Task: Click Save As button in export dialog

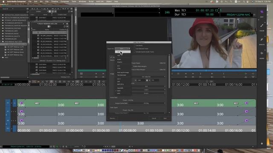Action: click(x=113, y=118)
